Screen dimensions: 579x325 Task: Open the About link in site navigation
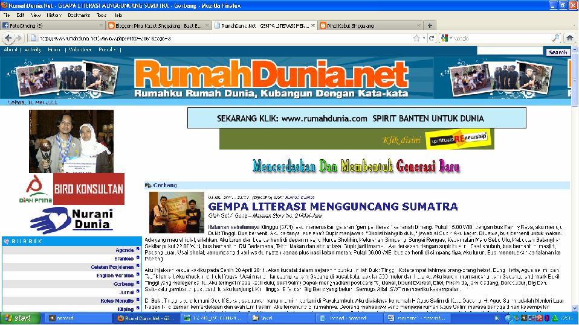10,49
